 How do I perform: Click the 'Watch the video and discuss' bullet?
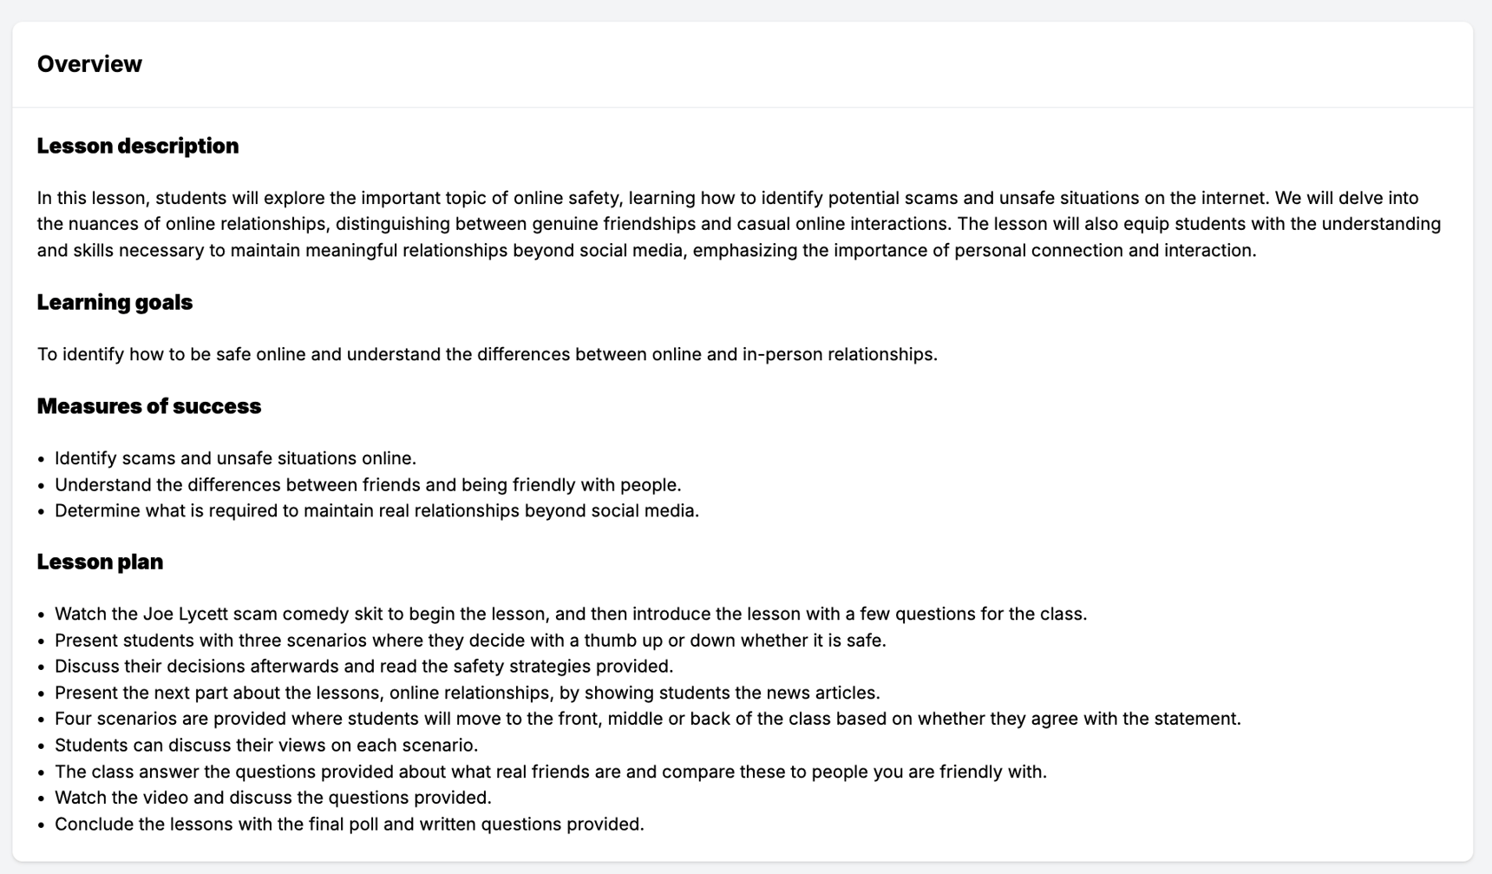[x=272, y=798]
